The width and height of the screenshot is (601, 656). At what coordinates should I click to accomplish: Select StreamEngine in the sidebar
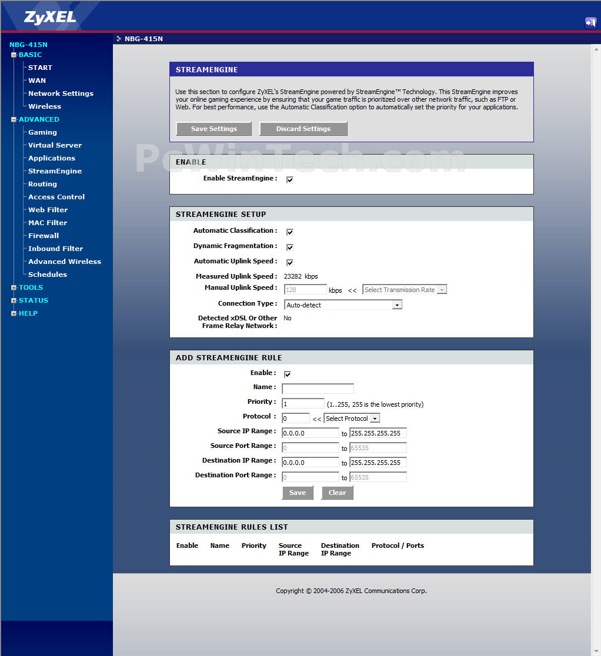click(55, 172)
